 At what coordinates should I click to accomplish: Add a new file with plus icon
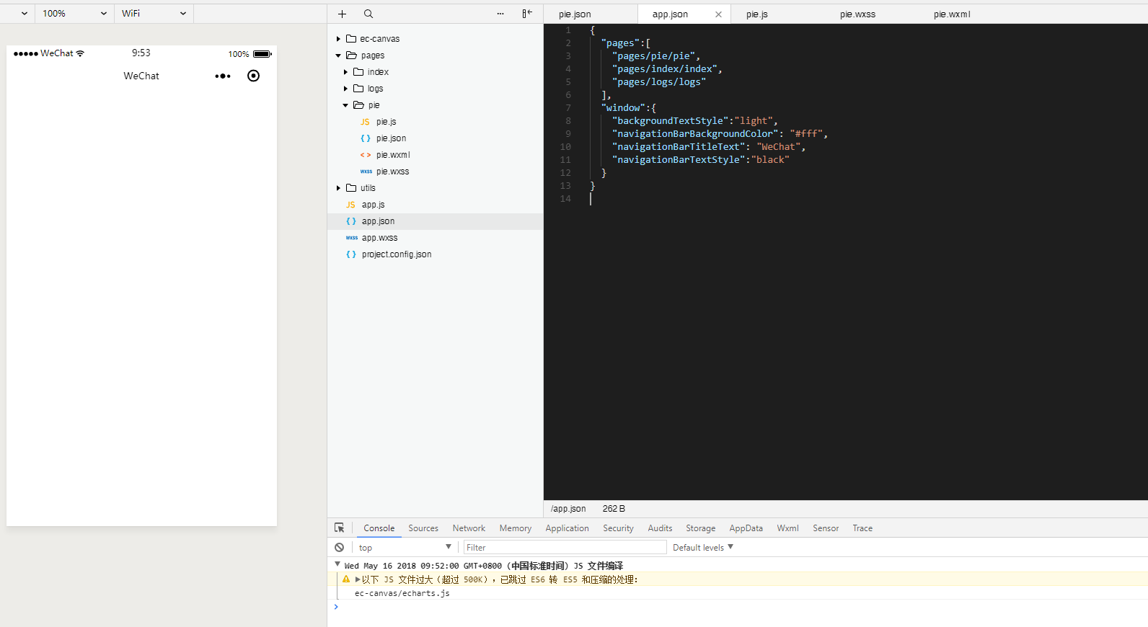click(x=342, y=14)
